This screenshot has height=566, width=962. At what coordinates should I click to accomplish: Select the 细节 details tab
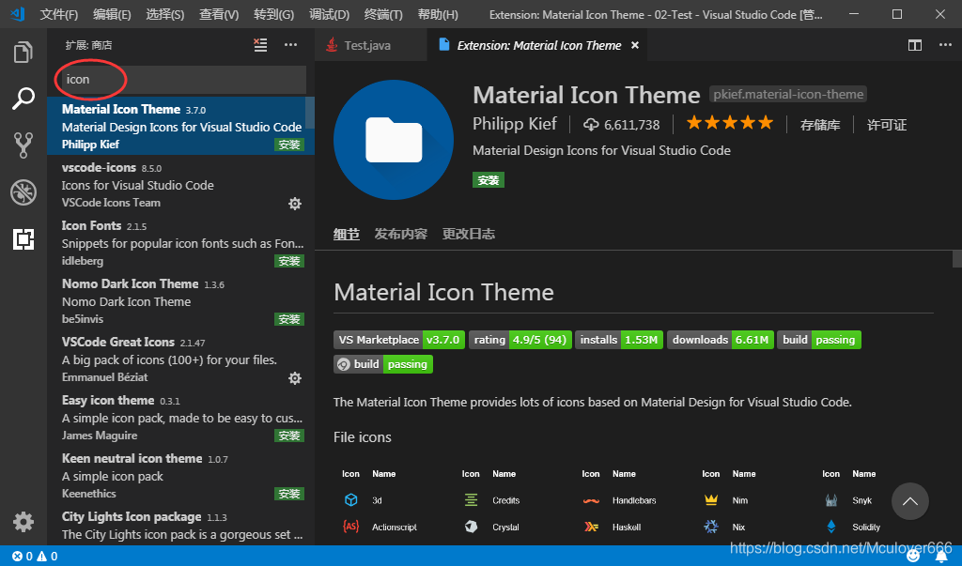pos(347,235)
